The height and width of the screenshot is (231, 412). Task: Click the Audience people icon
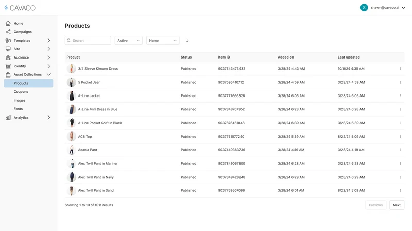coord(8,57)
